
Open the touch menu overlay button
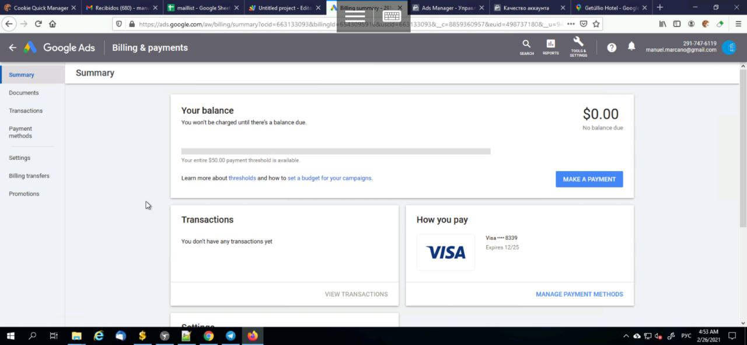[355, 16]
